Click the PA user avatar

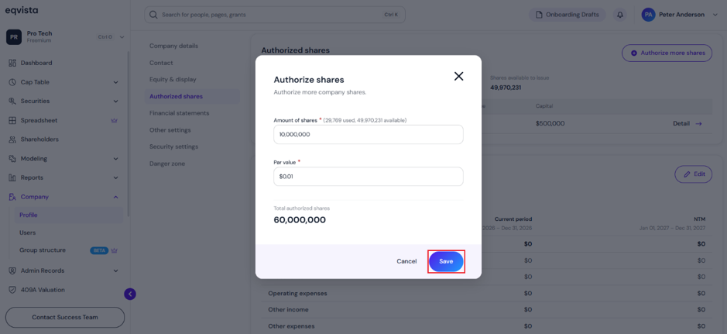(648, 15)
